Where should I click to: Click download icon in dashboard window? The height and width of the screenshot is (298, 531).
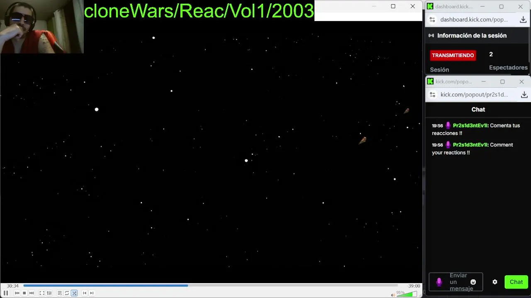click(x=523, y=19)
